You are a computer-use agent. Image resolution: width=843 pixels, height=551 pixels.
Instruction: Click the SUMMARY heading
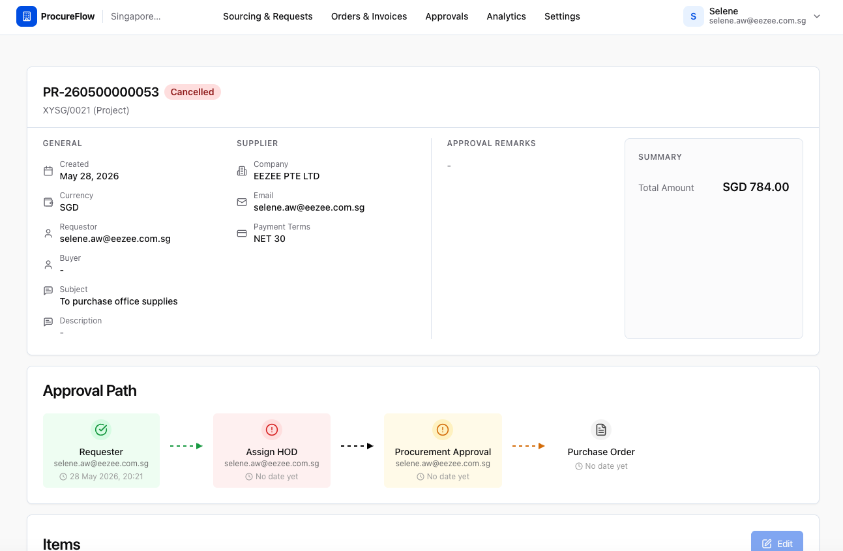point(660,157)
